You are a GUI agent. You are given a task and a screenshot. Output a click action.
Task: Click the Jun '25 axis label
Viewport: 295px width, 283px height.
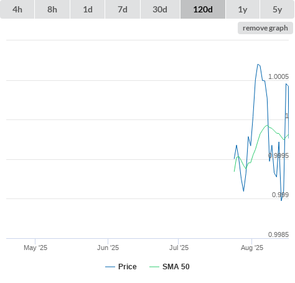(x=108, y=248)
